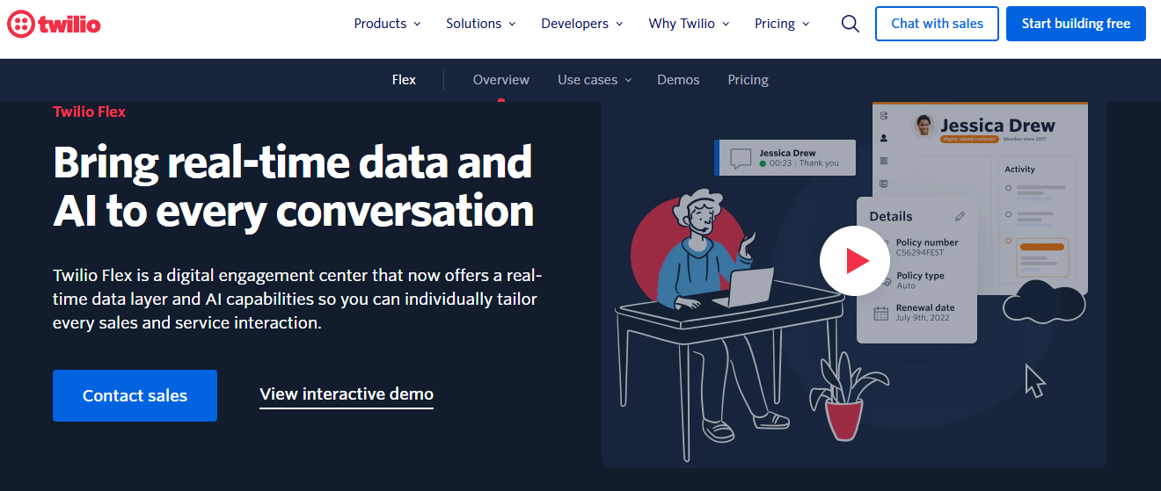
Task: Click the 'Bring real-time data and AI' headline
Action: coord(293,185)
